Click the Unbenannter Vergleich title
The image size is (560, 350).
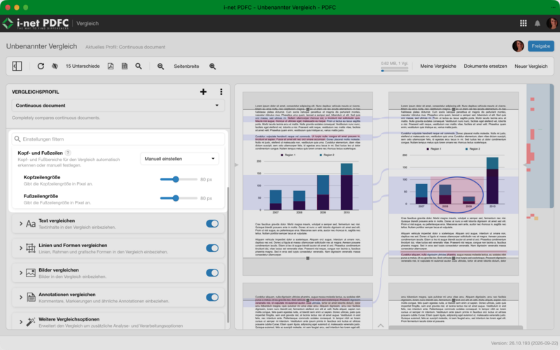[41, 46]
